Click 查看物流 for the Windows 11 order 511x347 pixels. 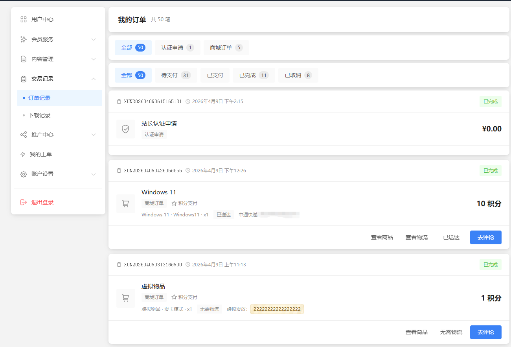[416, 237]
